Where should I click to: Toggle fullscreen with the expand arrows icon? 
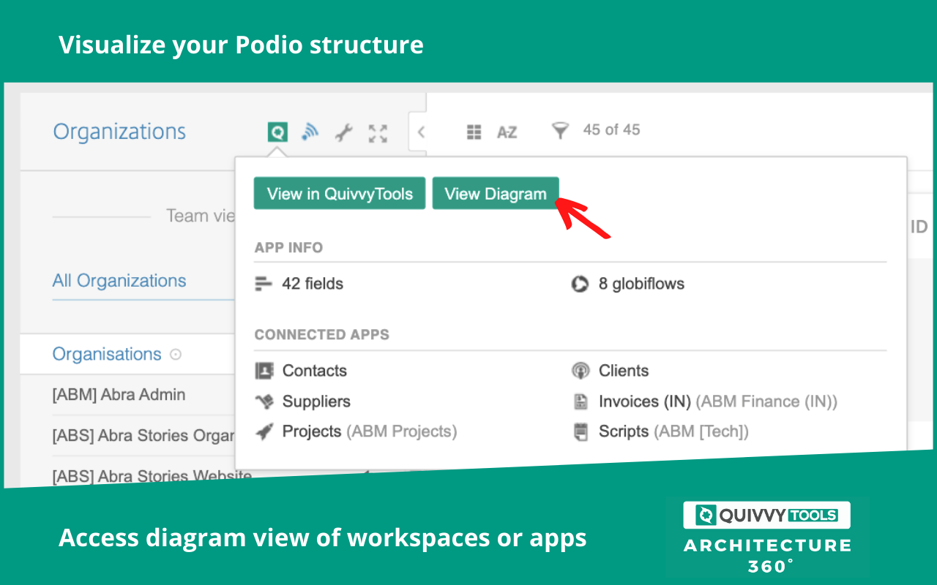pyautogui.click(x=378, y=133)
